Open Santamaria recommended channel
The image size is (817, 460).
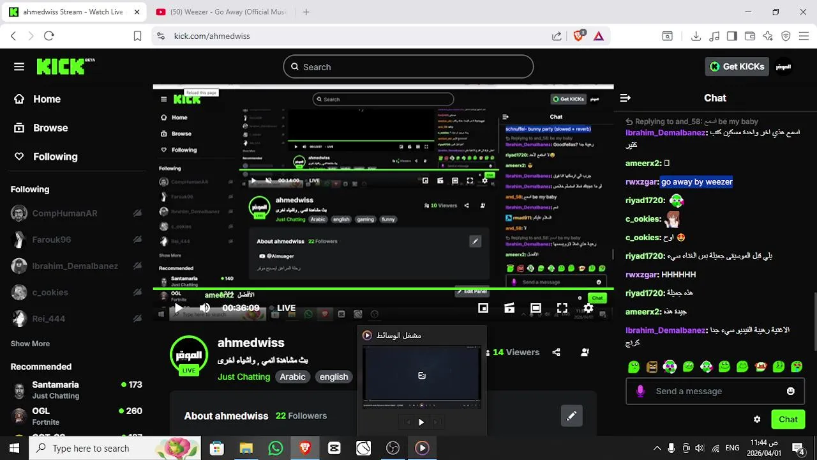(75, 390)
